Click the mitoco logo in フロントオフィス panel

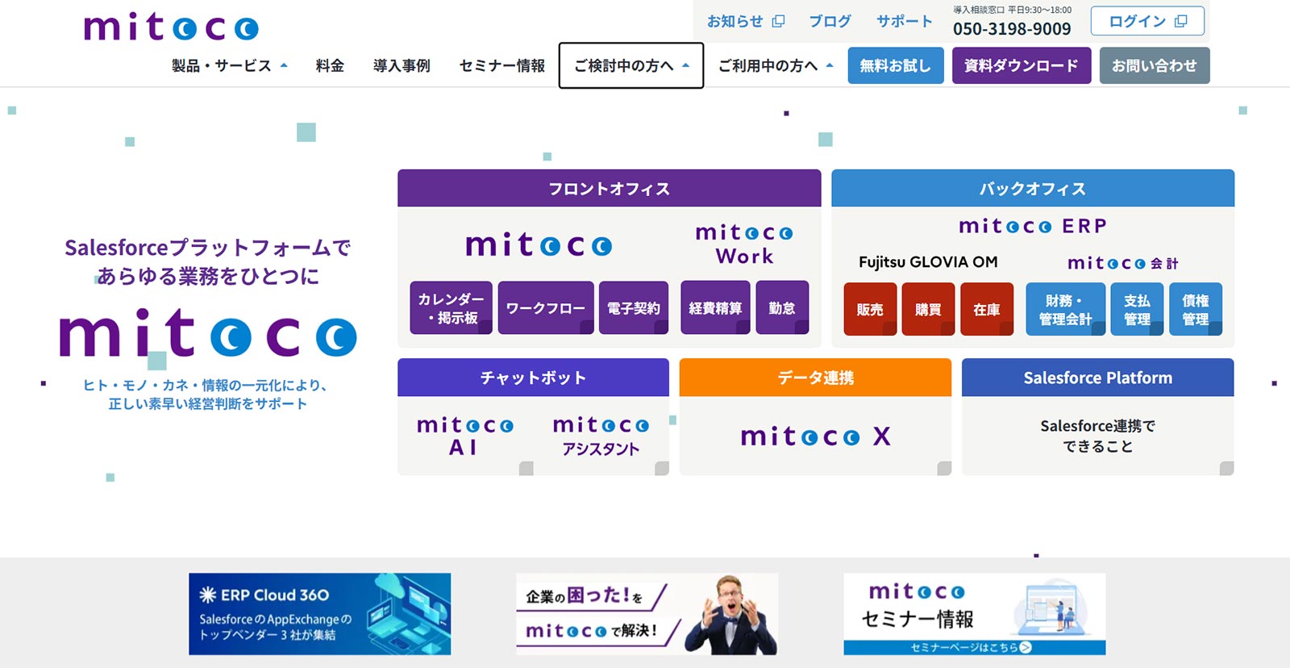coord(539,244)
